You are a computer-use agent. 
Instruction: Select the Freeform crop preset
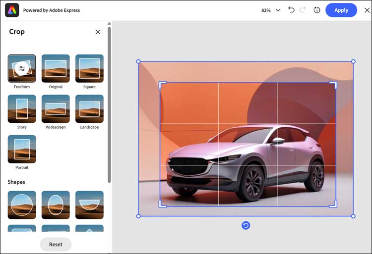point(22,69)
